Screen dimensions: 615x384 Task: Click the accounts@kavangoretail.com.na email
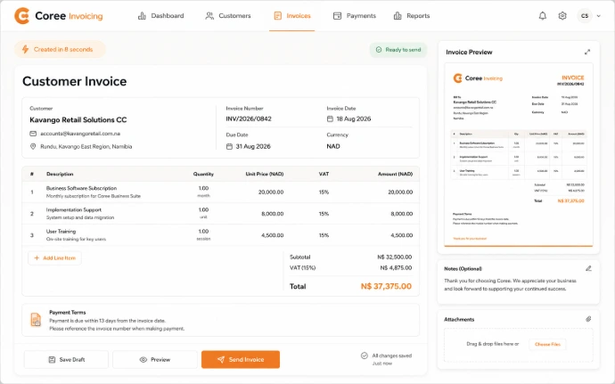click(80, 134)
